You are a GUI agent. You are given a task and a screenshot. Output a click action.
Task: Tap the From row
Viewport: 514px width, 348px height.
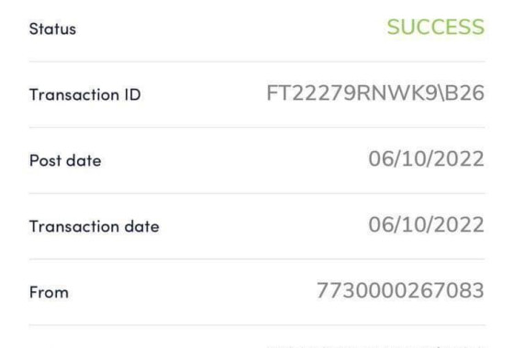pyautogui.click(x=257, y=292)
